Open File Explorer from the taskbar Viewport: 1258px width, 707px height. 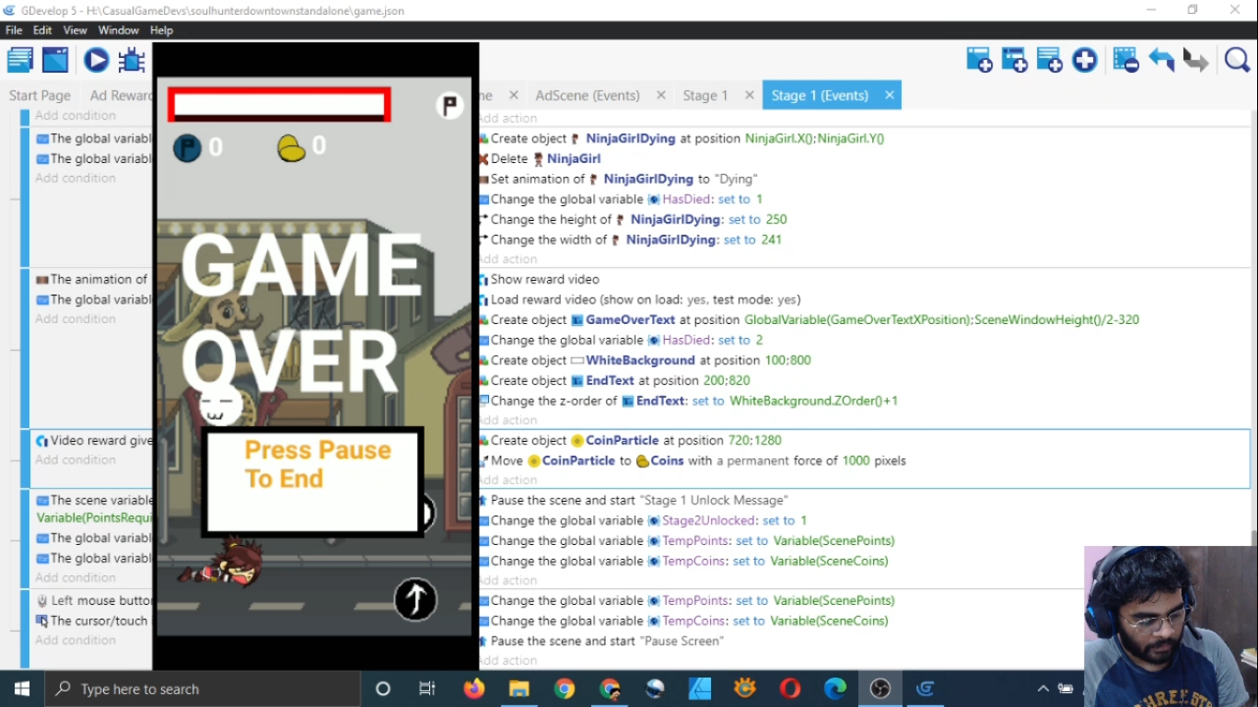(x=519, y=689)
